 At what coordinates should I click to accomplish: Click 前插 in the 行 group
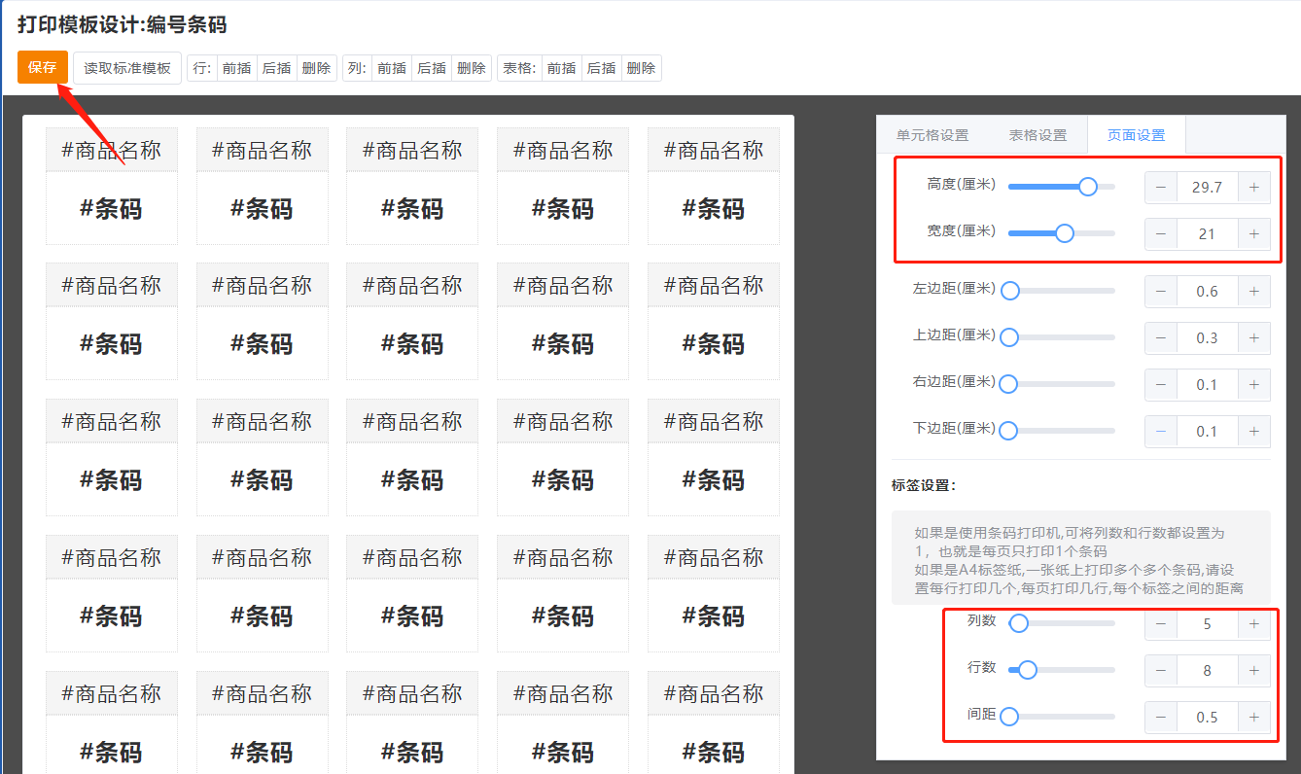[x=236, y=68]
